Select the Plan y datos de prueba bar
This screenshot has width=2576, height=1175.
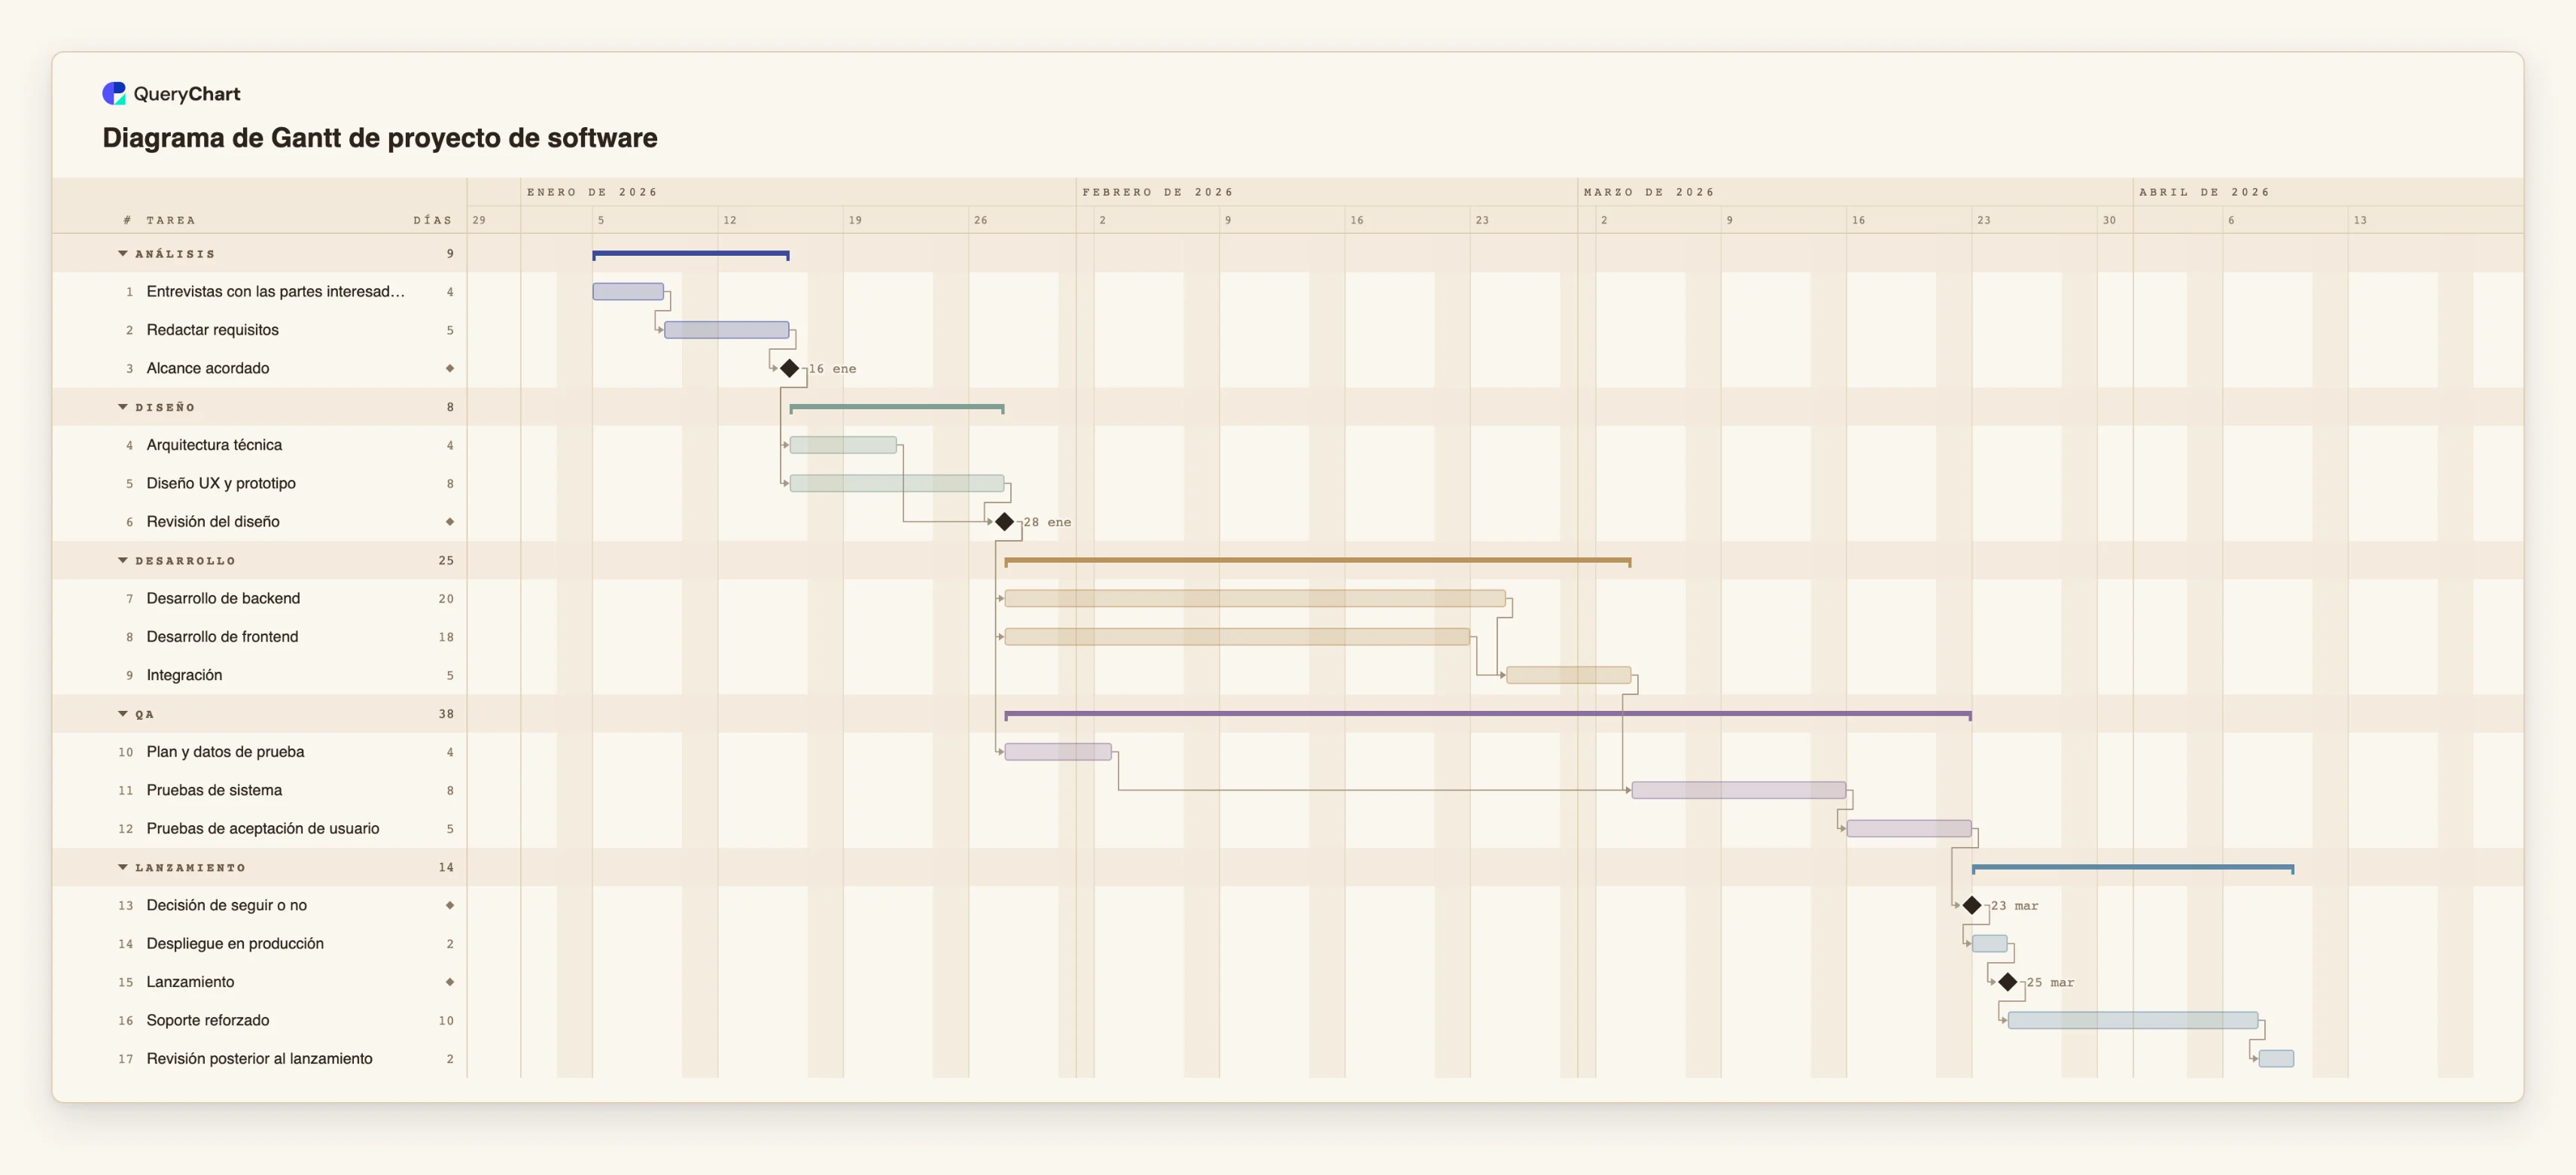click(1058, 751)
